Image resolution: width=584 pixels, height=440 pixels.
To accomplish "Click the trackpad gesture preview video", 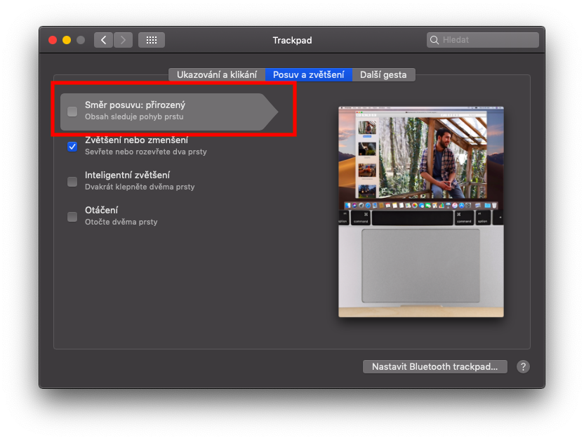I will click(421, 212).
